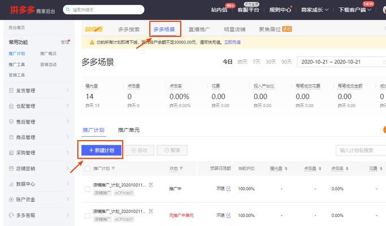Click the 账户资金 sidebar icon

click(11, 199)
